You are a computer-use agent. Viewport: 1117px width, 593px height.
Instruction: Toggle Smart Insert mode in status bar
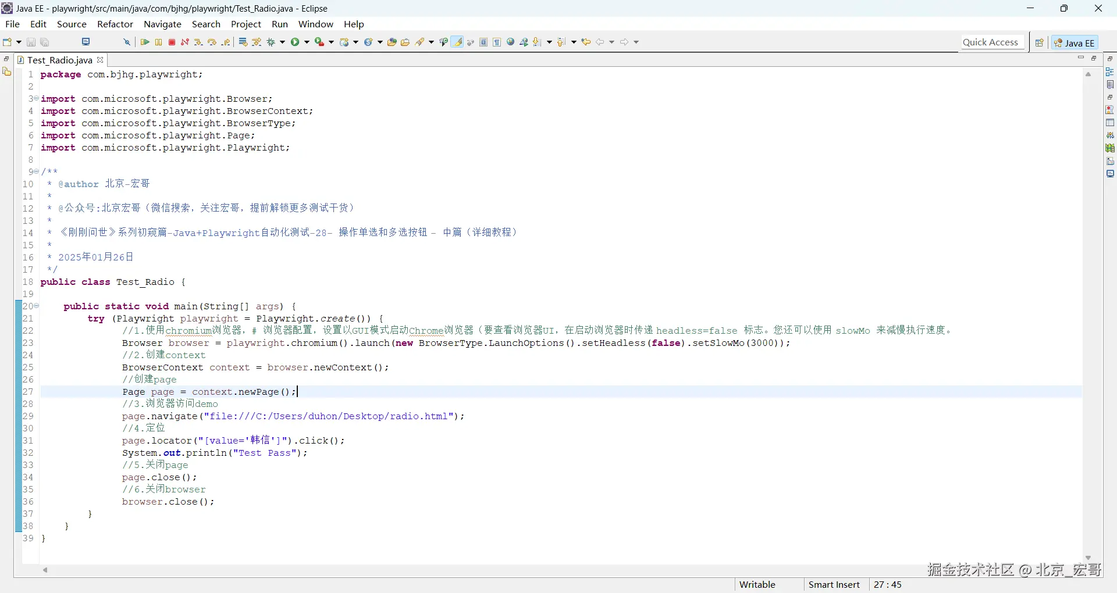click(x=834, y=585)
